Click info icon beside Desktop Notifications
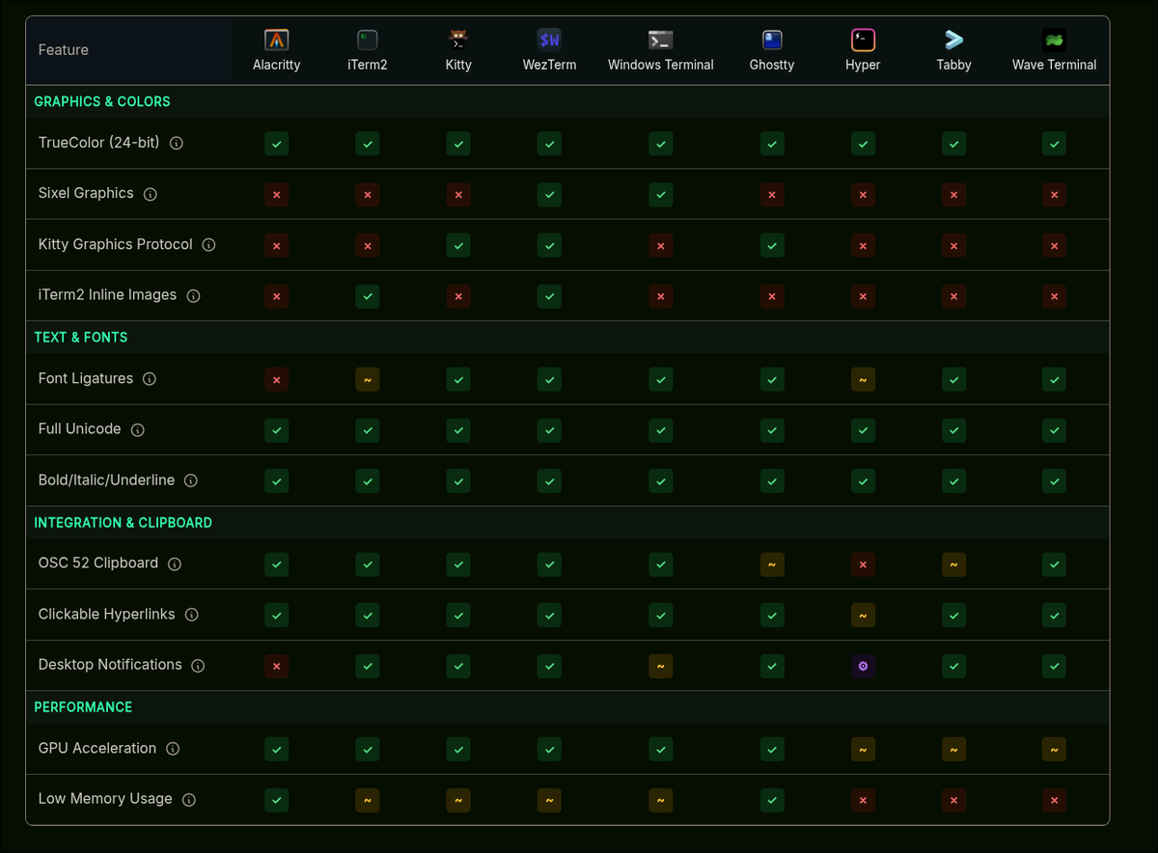Viewport: 1158px width, 853px height. (198, 666)
